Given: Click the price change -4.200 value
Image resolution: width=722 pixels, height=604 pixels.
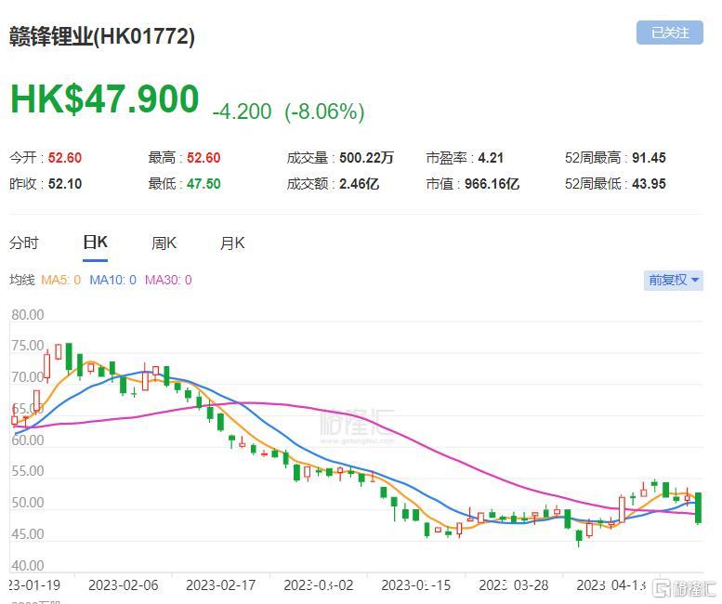Looking at the screenshot, I should pos(243,112).
